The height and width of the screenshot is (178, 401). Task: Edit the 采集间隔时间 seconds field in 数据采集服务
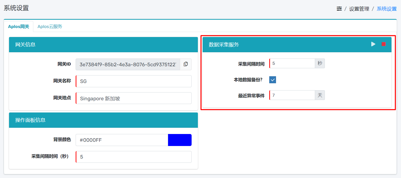click(x=292, y=63)
